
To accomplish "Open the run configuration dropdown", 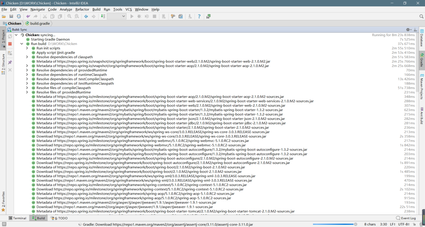I will (117, 16).
